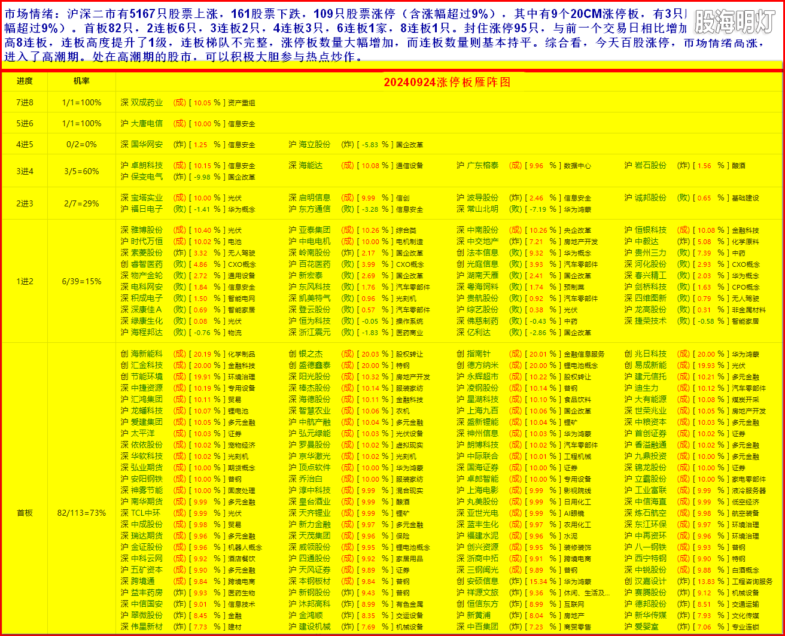
Task: Click stock name 永辉超市
Action: coord(483,376)
